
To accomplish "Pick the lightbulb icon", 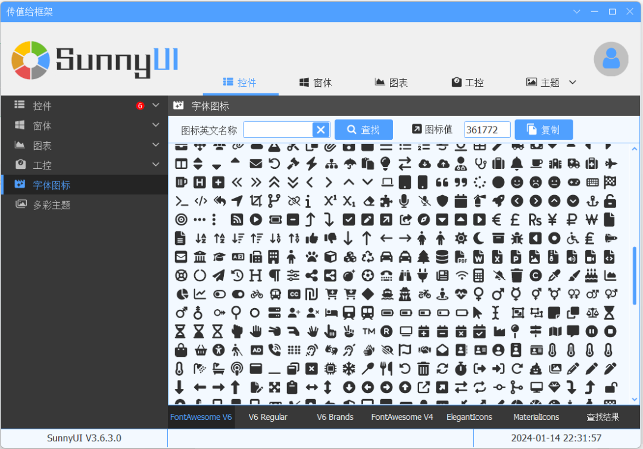I will click(386, 164).
